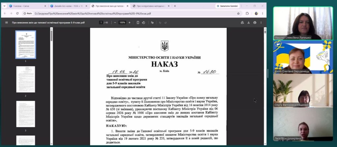
Task: Open a new browser tab
Action: tap(175, 6)
